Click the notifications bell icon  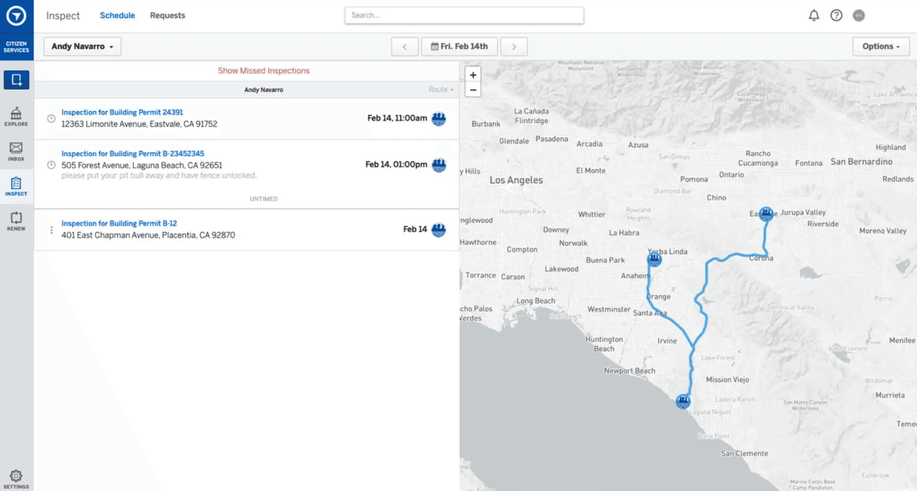pos(814,15)
